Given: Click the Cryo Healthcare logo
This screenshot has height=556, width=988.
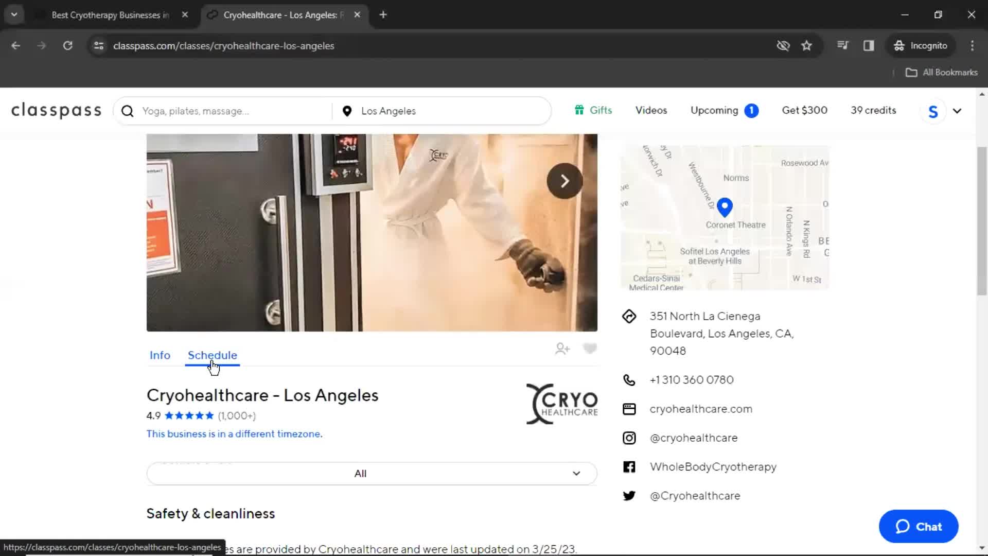Looking at the screenshot, I should click(562, 404).
